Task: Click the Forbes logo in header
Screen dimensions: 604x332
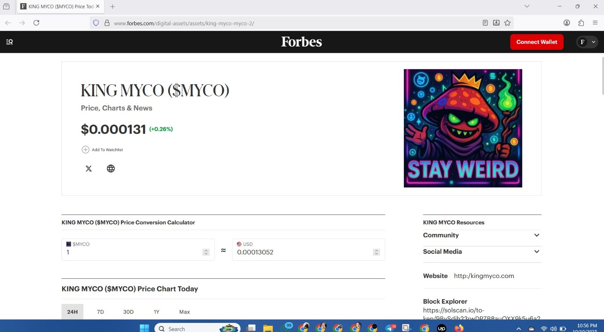Action: point(301,42)
